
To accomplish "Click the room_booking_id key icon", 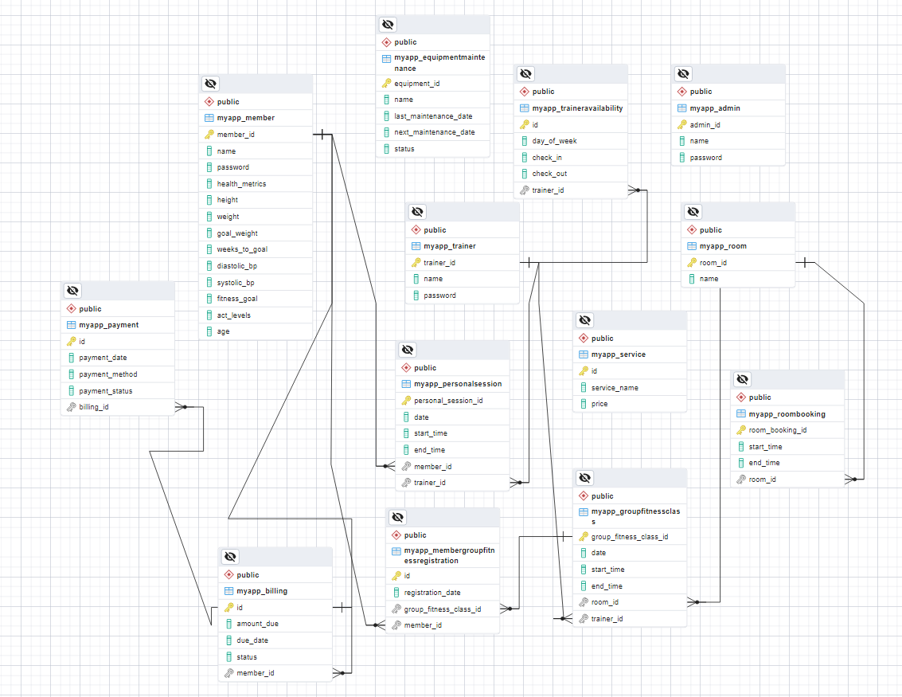I will tap(741, 430).
